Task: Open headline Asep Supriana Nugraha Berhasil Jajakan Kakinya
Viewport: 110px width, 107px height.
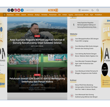Action: [37, 41]
